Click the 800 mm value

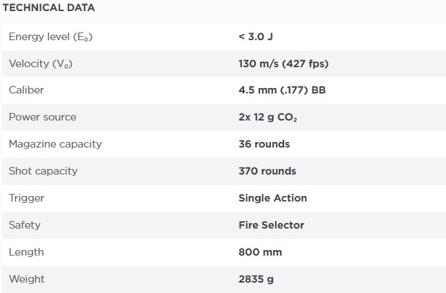coord(260,252)
